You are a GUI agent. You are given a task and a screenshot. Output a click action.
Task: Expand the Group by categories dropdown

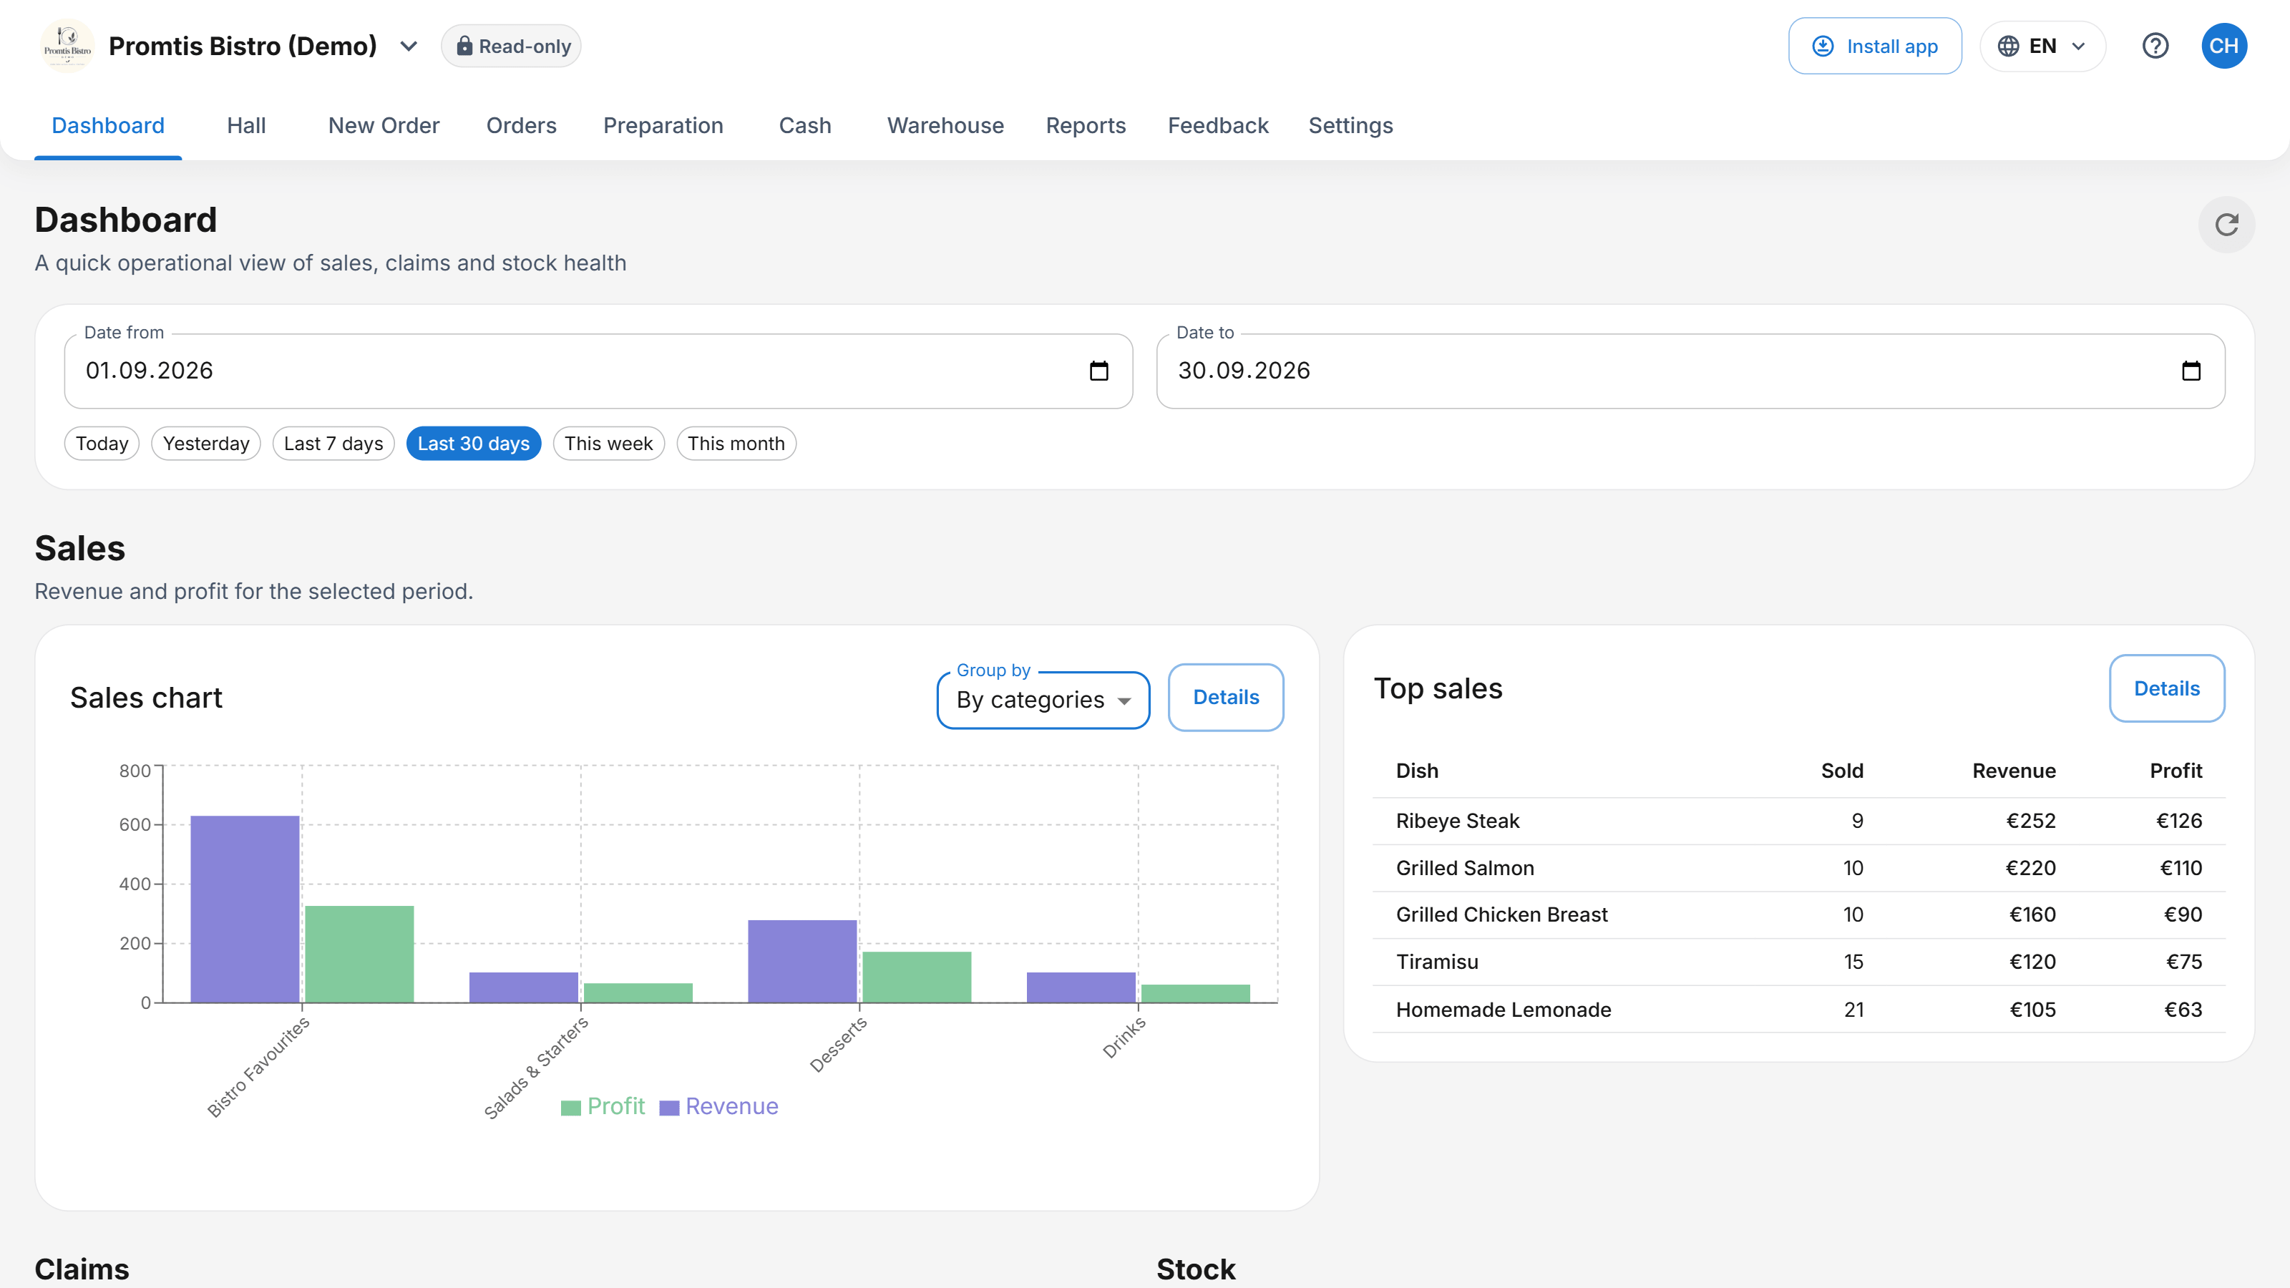point(1043,700)
